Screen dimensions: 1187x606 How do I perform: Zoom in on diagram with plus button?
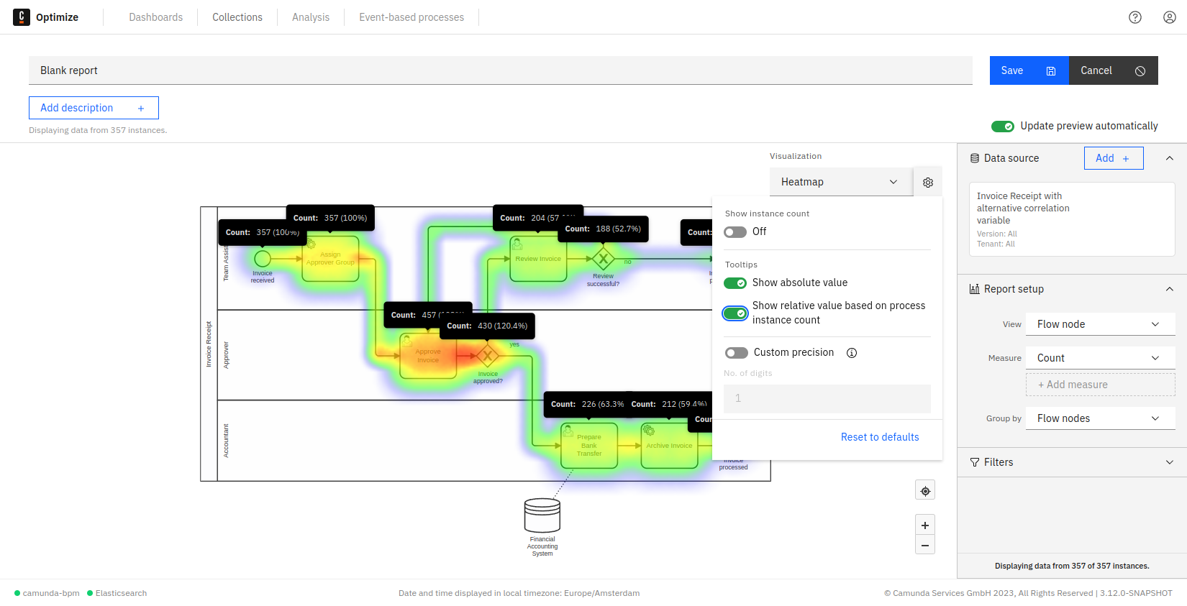pos(925,525)
